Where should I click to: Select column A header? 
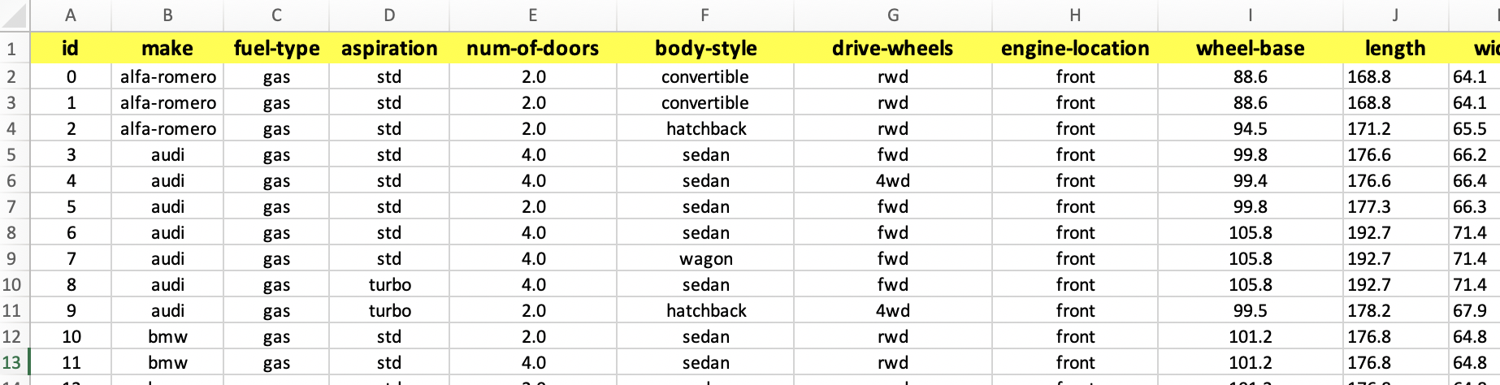coord(71,15)
